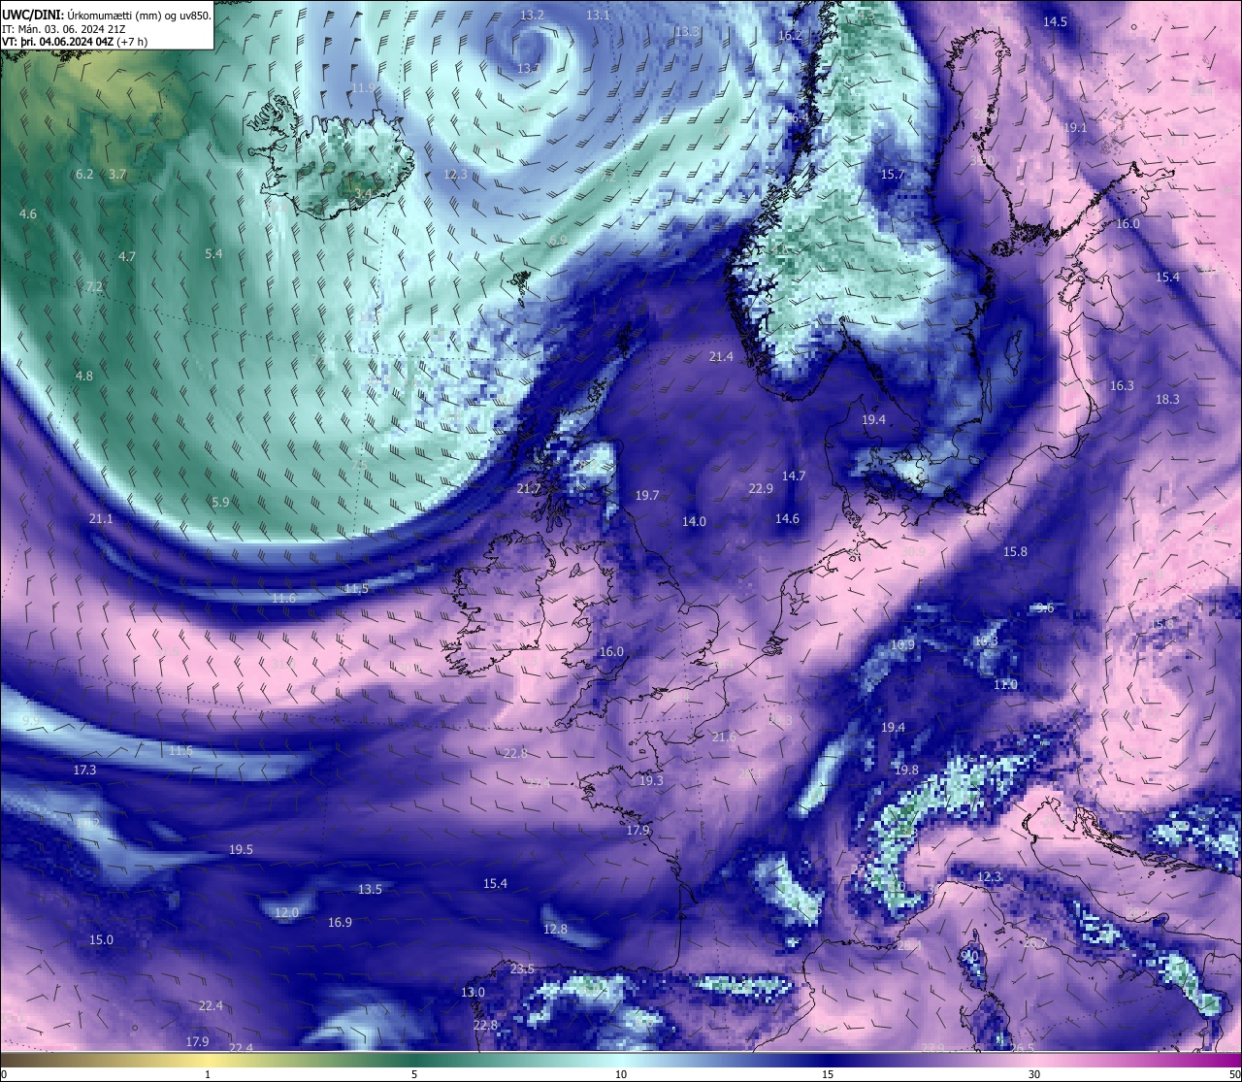1242x1082 pixels.
Task: Click the 19.3 value label
Action: pos(651,780)
